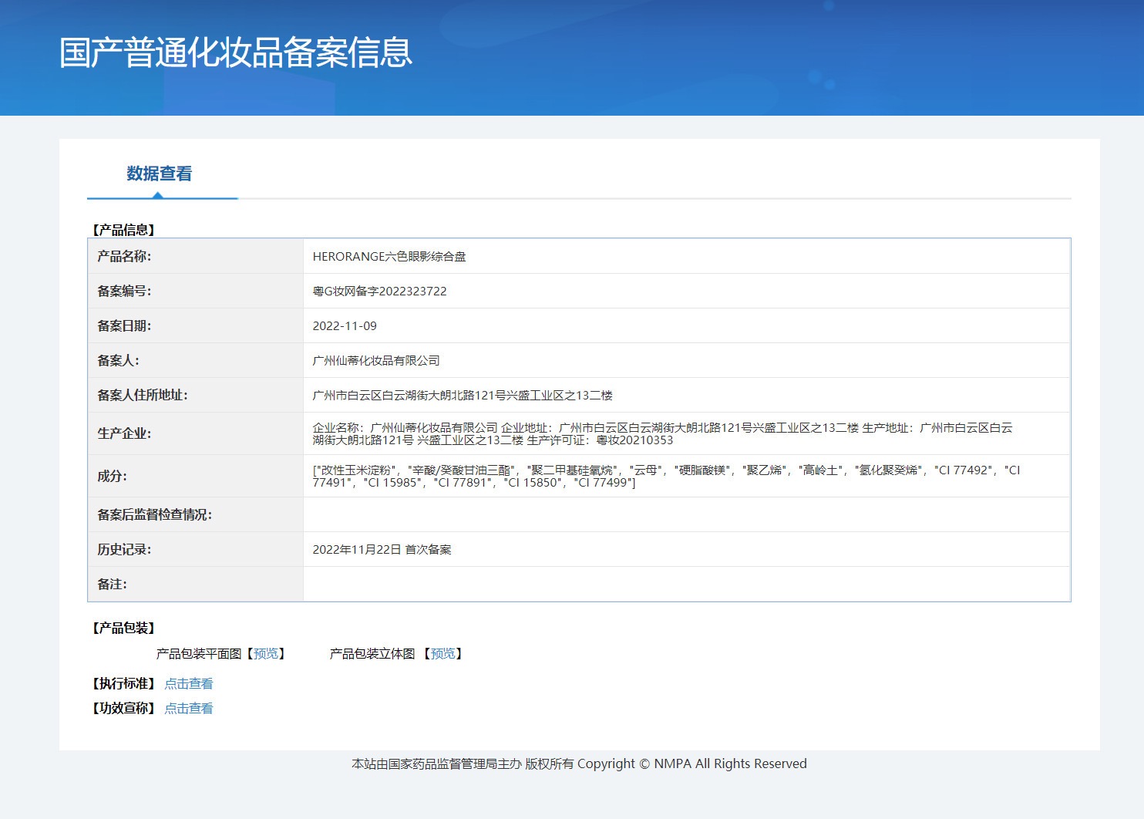
Task: Click the 备注 row label
Action: (112, 584)
